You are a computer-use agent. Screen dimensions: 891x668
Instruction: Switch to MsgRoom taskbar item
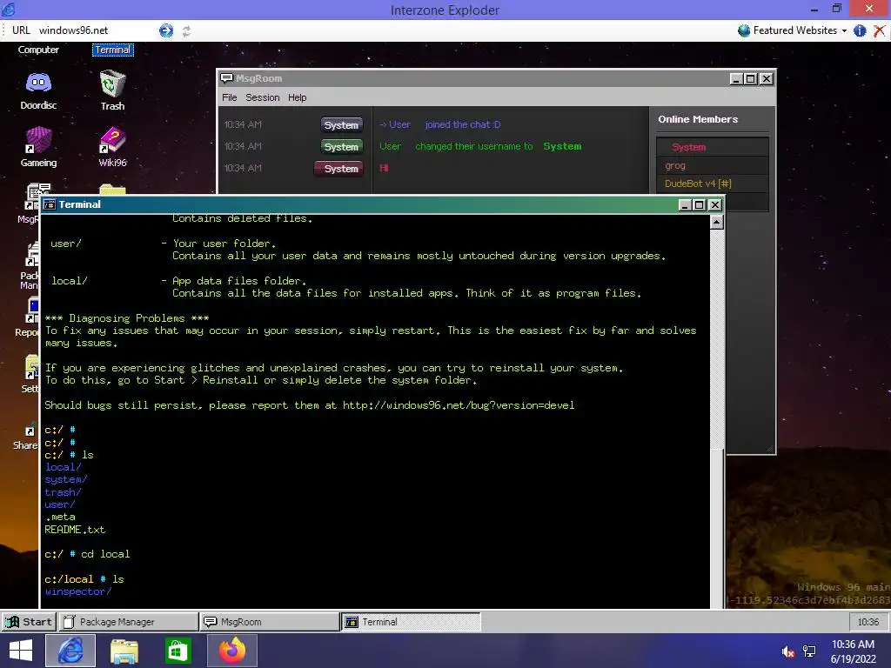click(x=270, y=621)
